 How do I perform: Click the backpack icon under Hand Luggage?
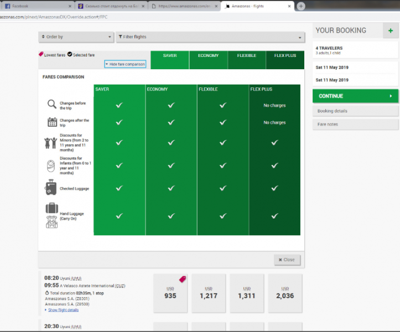click(52, 222)
